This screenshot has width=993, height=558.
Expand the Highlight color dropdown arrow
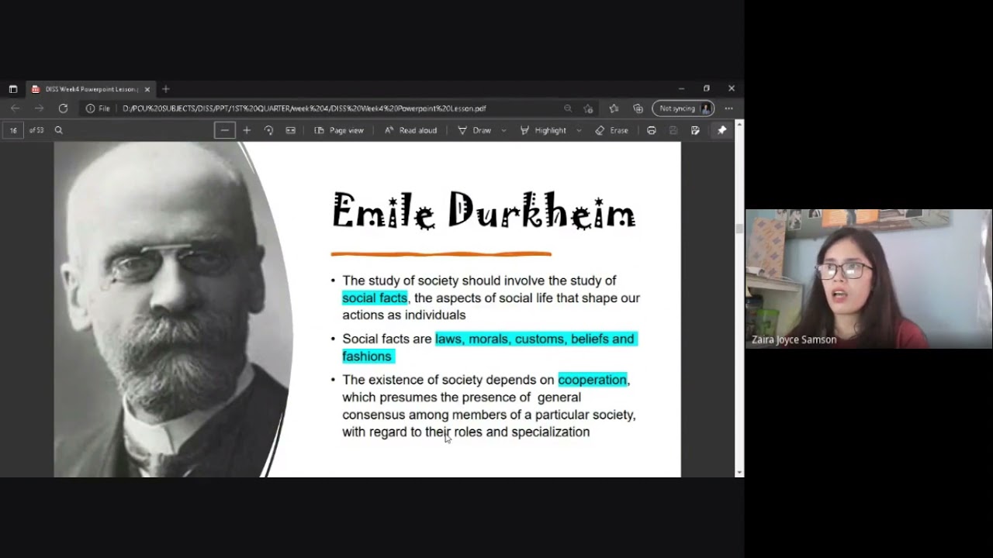pyautogui.click(x=579, y=130)
